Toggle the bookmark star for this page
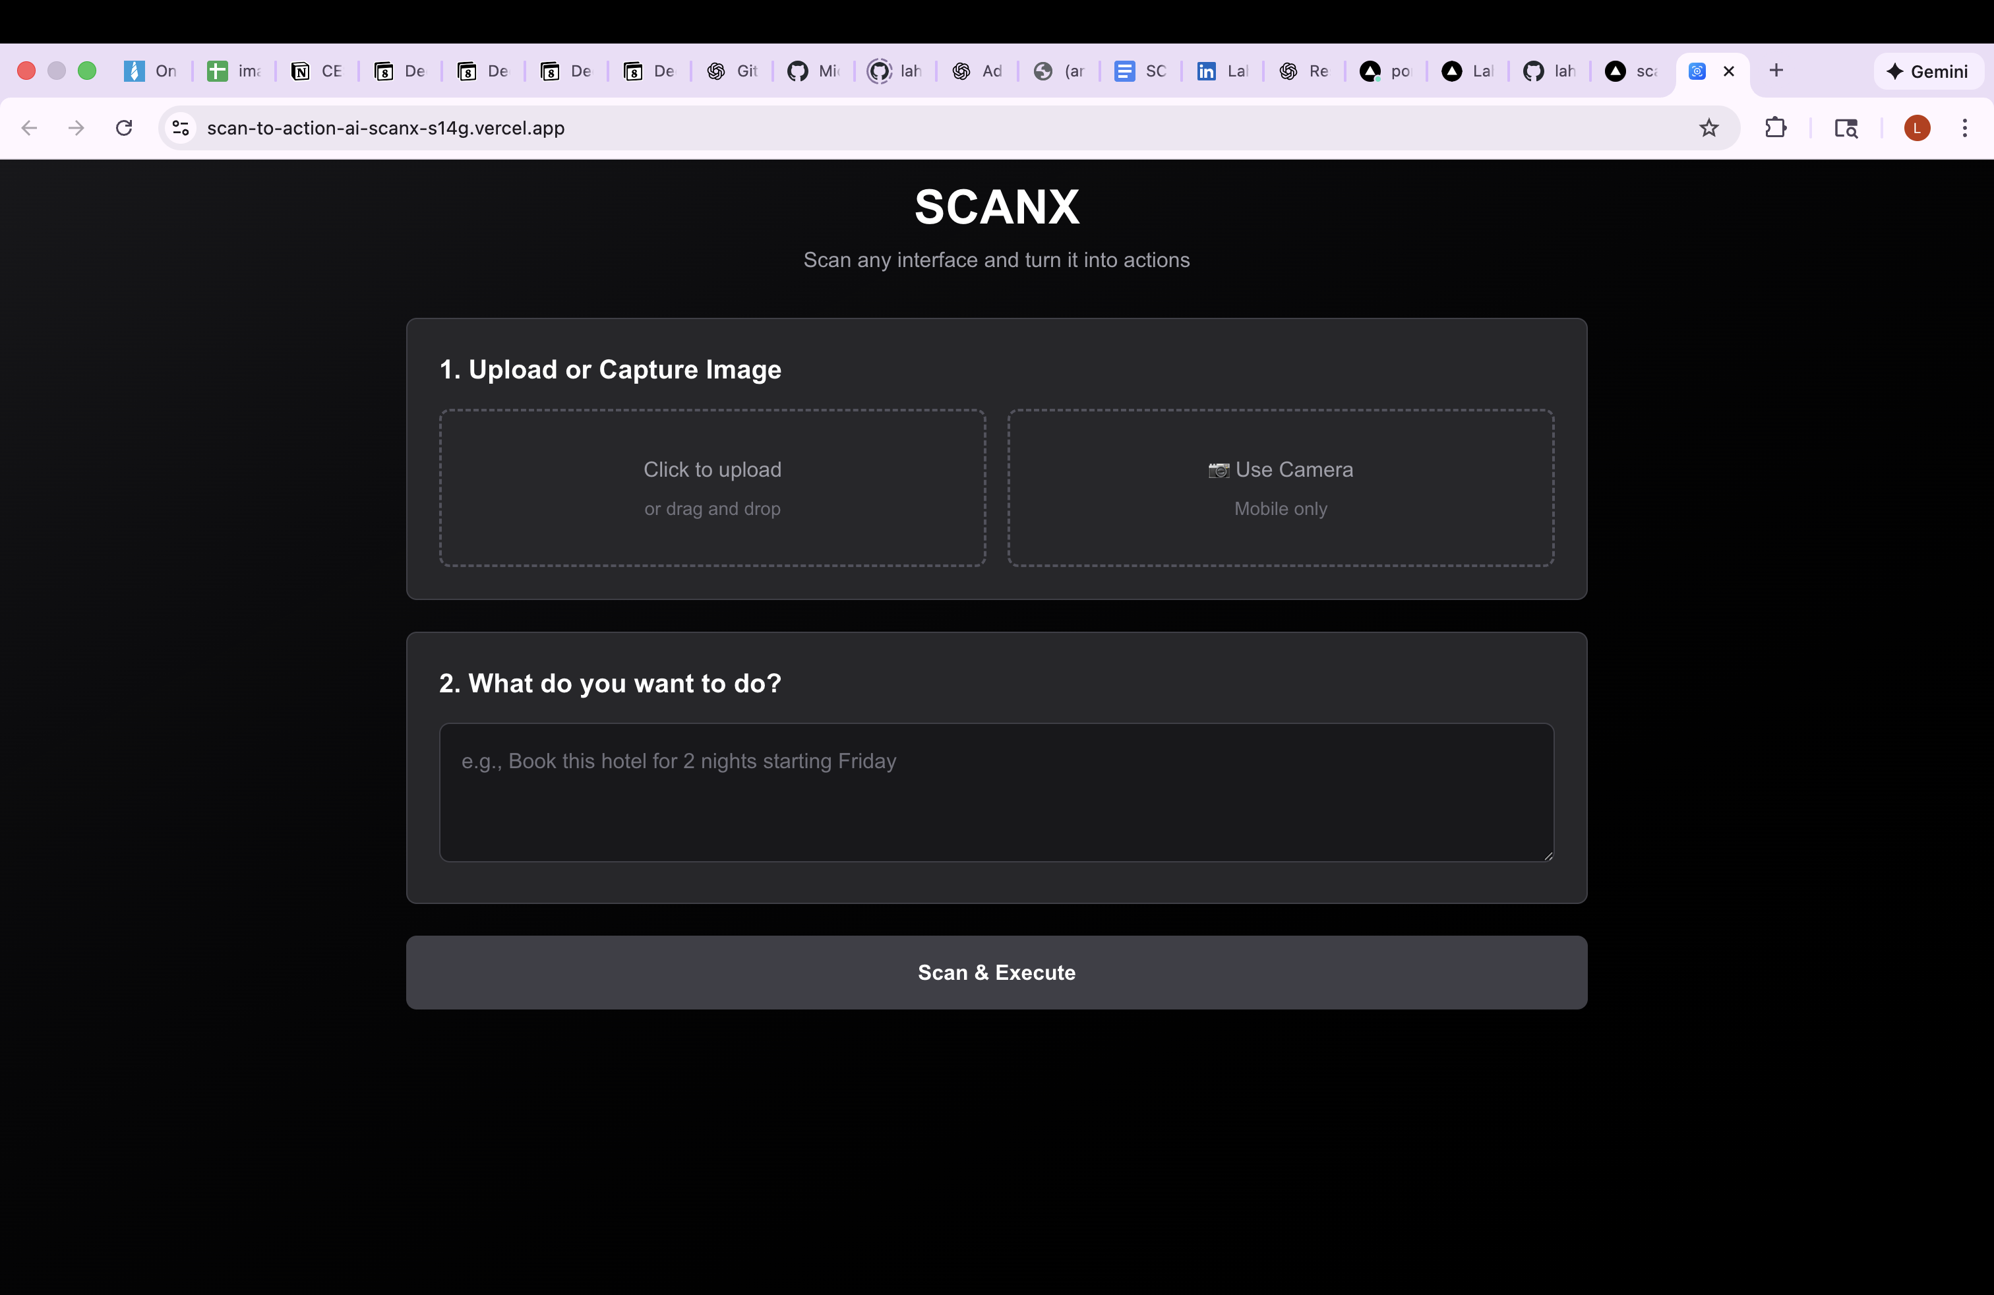 (x=1709, y=128)
